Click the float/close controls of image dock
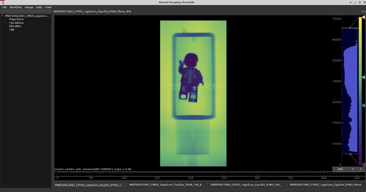 click(x=363, y=11)
